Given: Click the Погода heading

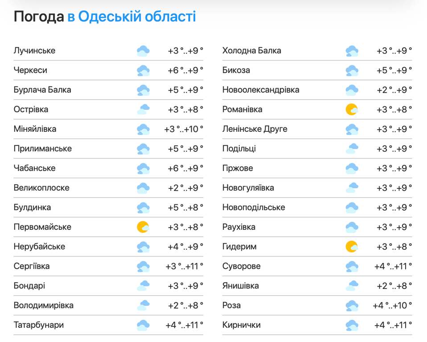Looking at the screenshot, I should (x=38, y=16).
